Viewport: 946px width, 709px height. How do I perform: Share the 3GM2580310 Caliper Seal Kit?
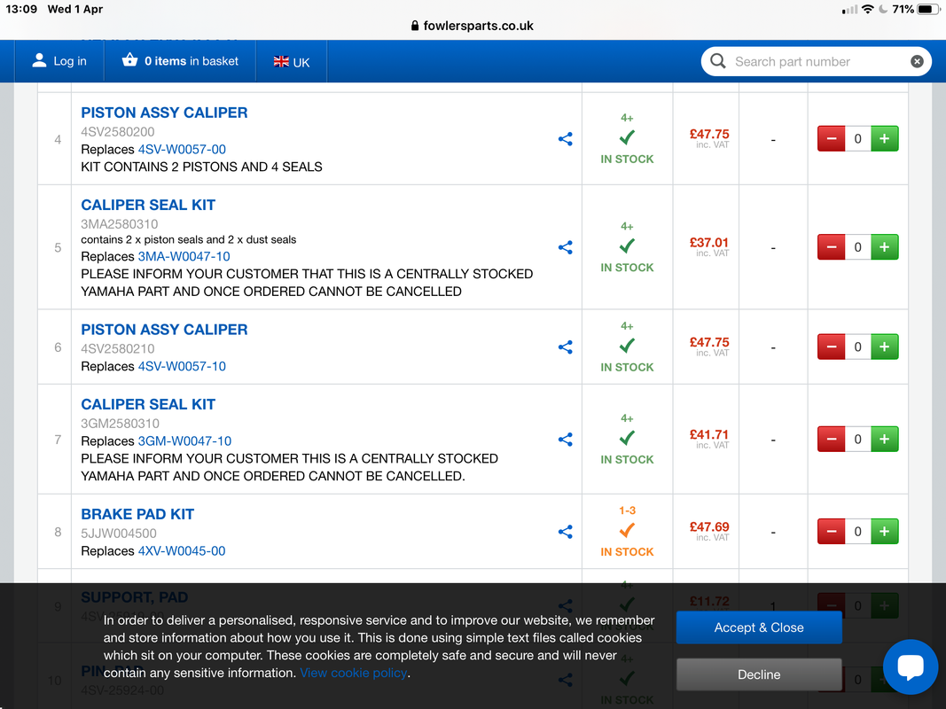pos(566,439)
